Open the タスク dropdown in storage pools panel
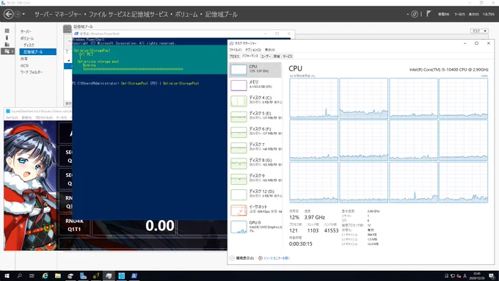This screenshot has width=499, height=281. coord(479,31)
